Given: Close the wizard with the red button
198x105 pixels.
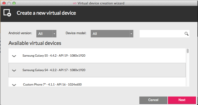Looking at the screenshot, I should 4,3.
